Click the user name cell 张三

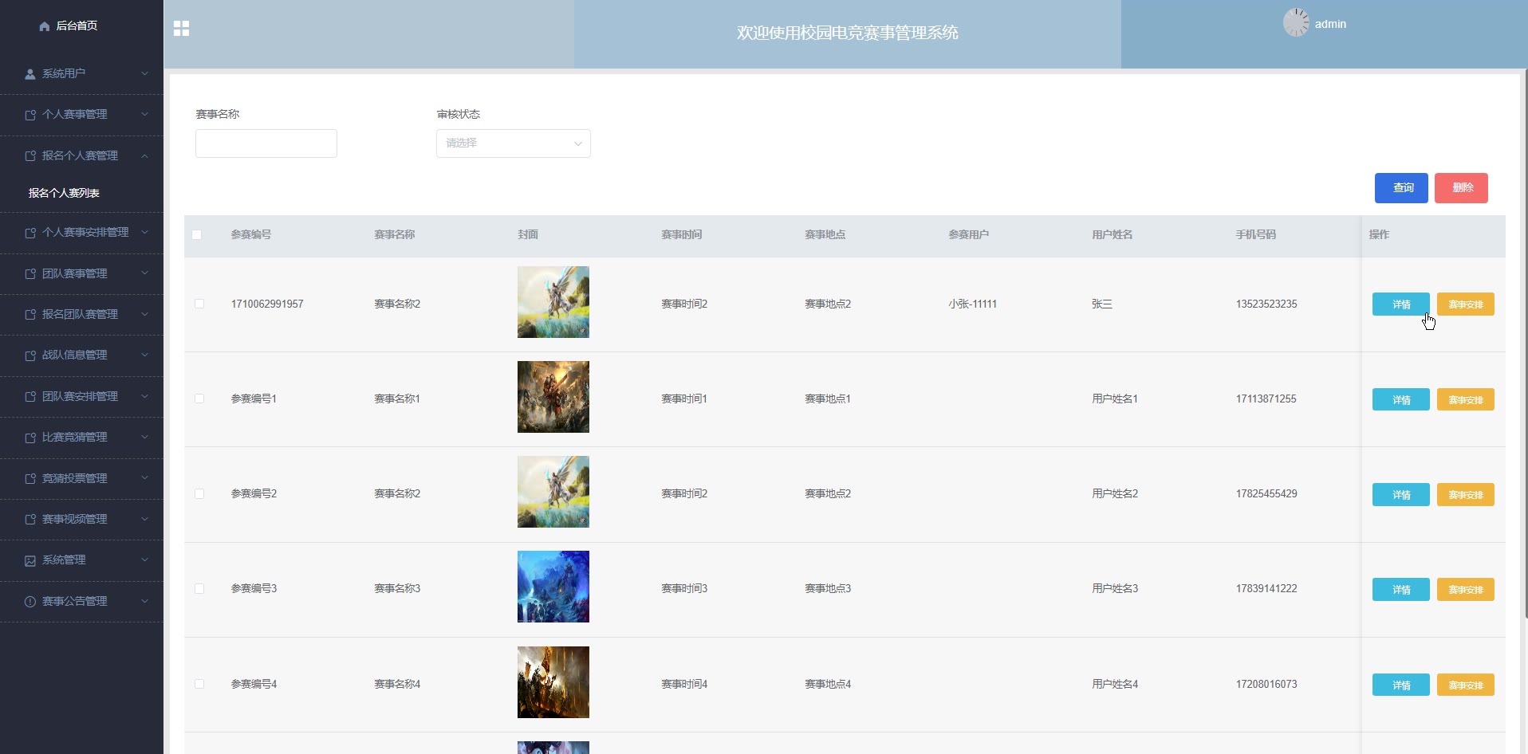[x=1102, y=304]
